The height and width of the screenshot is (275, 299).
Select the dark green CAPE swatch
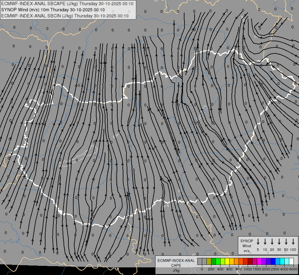(x=213, y=261)
